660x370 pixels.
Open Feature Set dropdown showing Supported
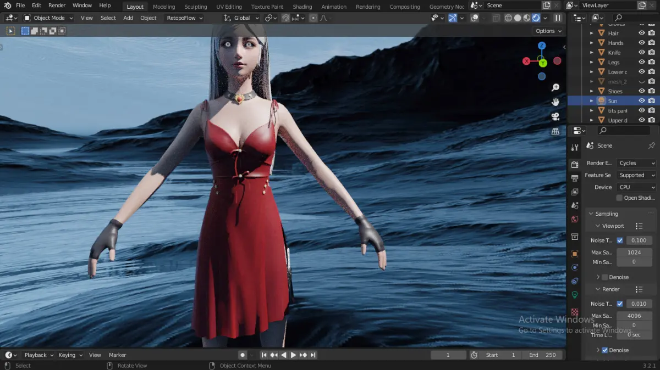coord(636,175)
